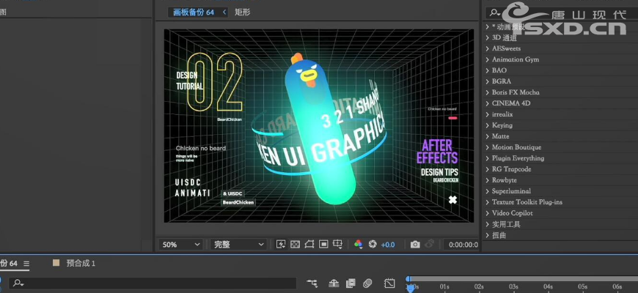
Task: Select the Keying category row
Action: pos(560,125)
